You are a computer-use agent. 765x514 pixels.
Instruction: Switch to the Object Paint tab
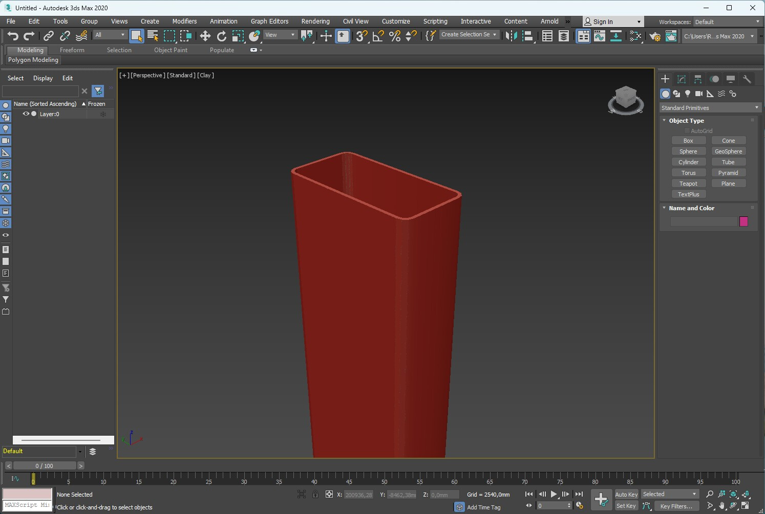click(171, 50)
